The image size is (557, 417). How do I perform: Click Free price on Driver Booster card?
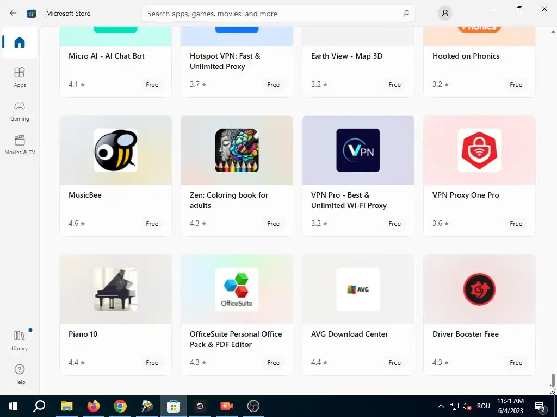(516, 362)
